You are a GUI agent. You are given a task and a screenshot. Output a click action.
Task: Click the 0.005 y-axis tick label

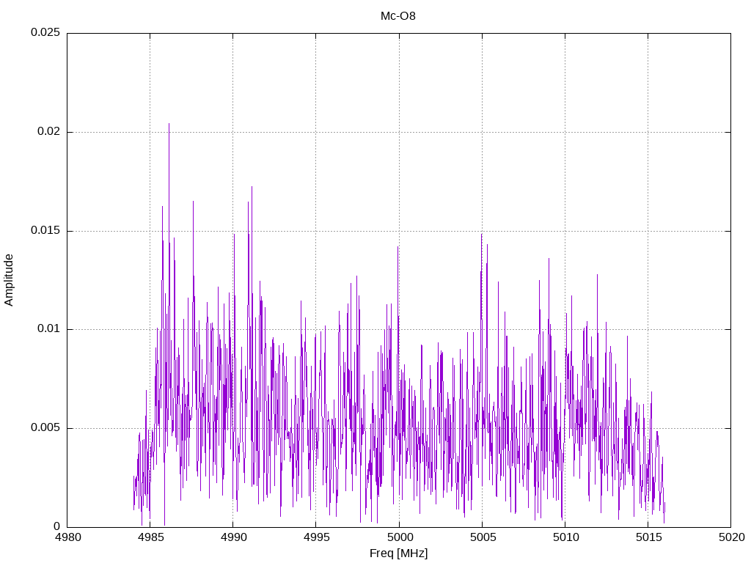(45, 427)
